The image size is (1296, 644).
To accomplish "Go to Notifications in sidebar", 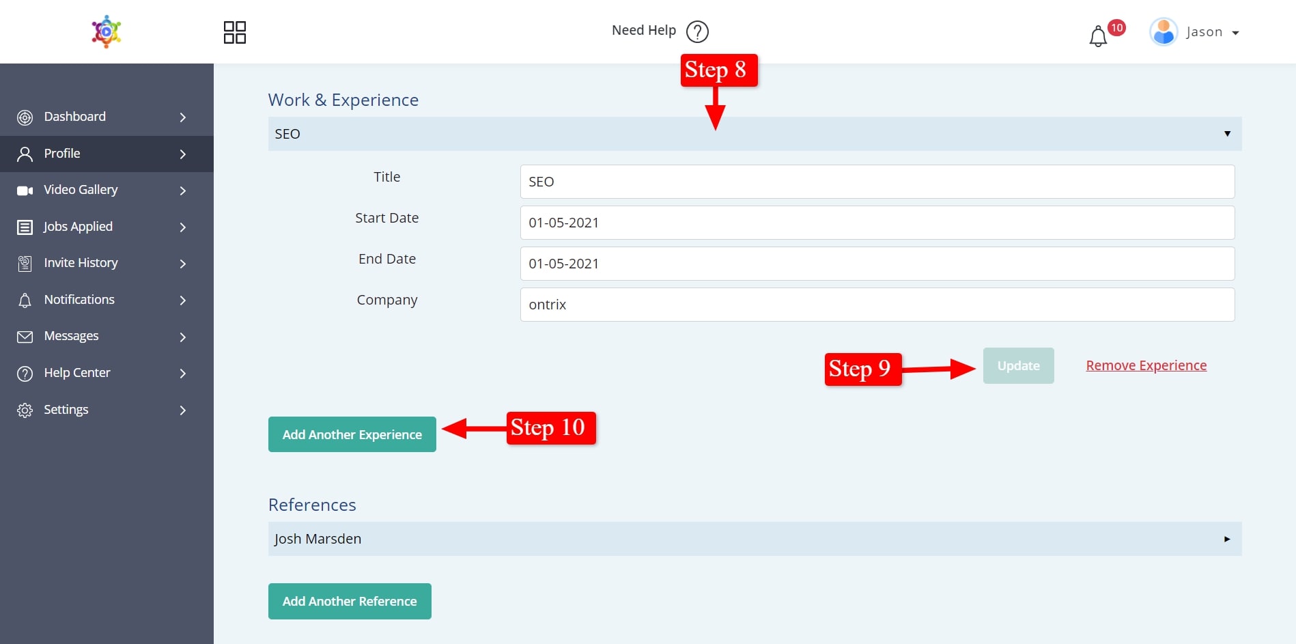I will coord(79,300).
